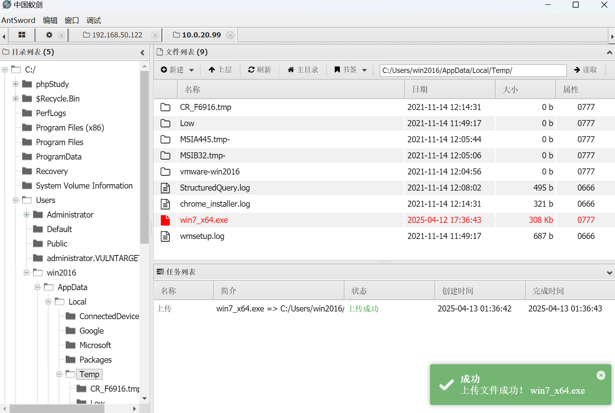Go to 主目录 home directory
This screenshot has width=615, height=413.
point(303,70)
